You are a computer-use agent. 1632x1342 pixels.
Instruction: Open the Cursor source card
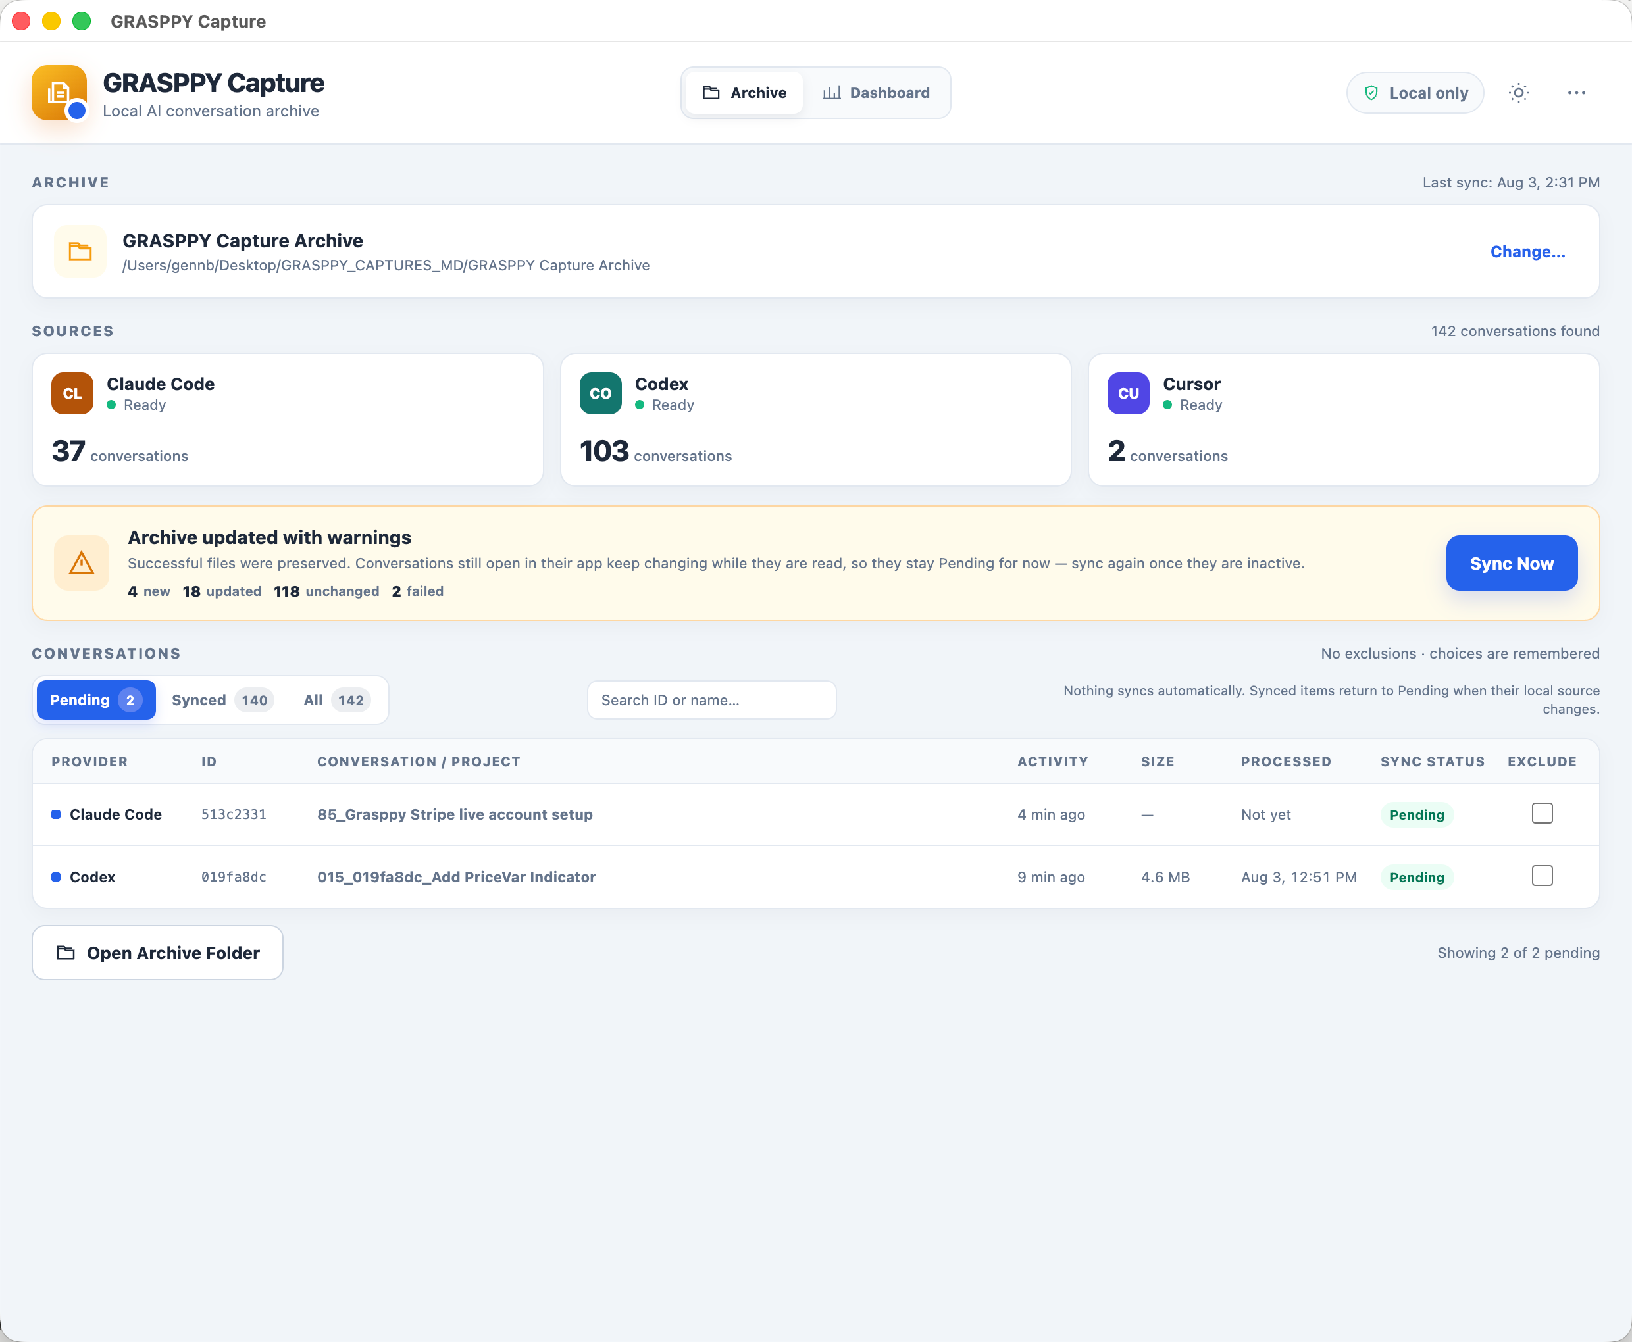pos(1344,420)
